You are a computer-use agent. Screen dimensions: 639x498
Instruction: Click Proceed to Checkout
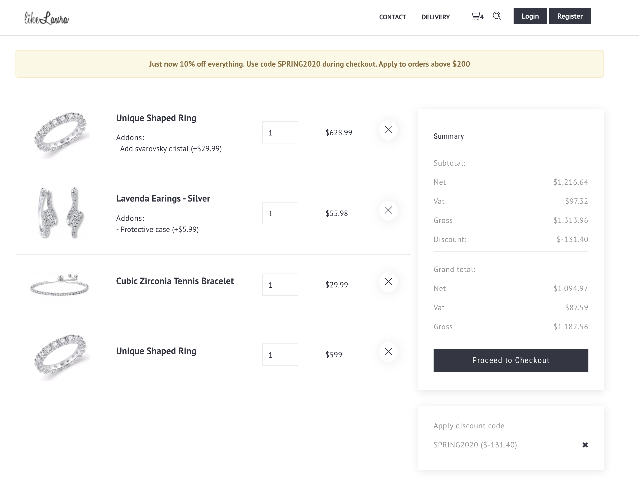tap(510, 360)
